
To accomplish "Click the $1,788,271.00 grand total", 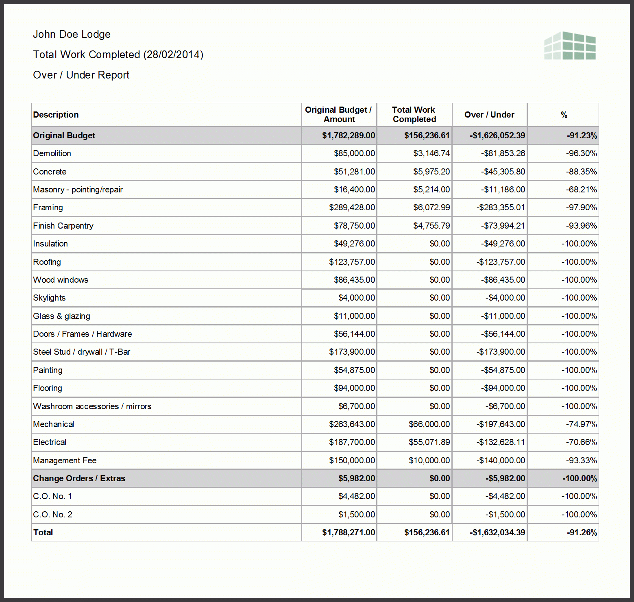I will 349,532.
